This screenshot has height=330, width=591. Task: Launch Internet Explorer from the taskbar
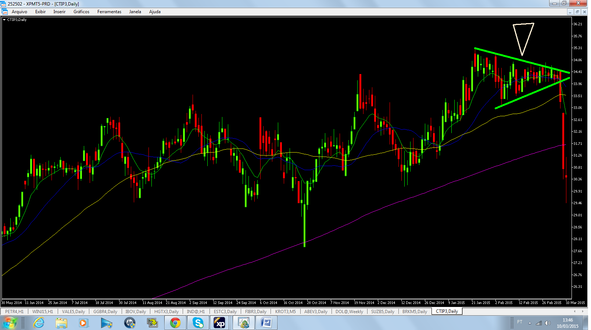click(39, 323)
